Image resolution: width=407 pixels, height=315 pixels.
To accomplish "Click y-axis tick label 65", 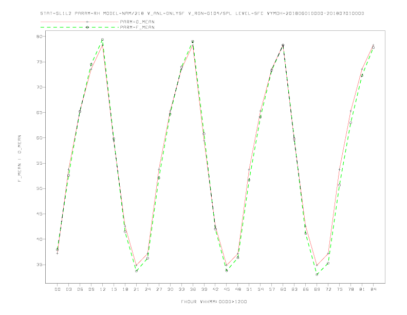I will (39, 113).
